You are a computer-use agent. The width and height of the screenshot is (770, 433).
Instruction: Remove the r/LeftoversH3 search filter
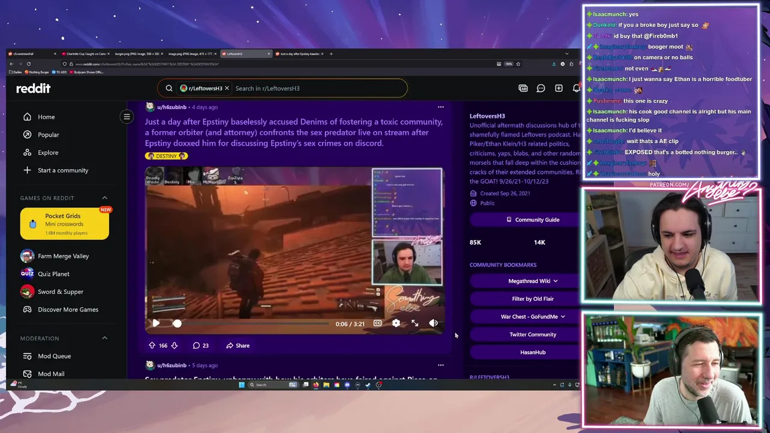click(x=227, y=88)
